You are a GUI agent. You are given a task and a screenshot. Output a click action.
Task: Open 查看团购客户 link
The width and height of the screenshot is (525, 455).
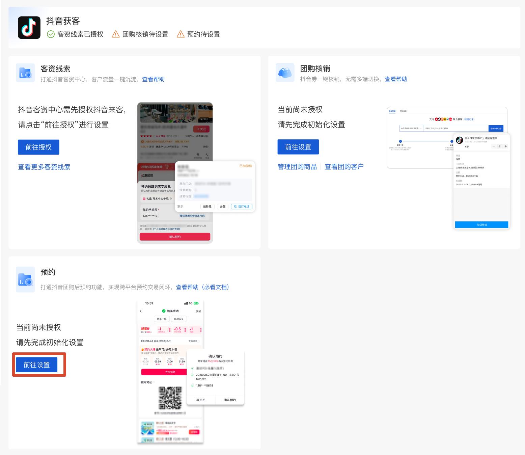click(x=344, y=166)
